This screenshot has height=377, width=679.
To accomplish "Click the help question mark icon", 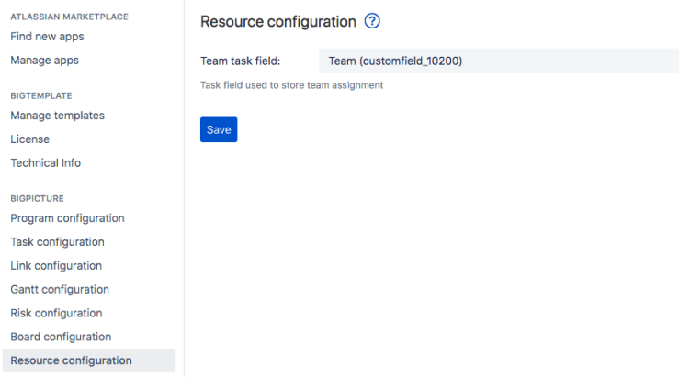I will click(x=372, y=21).
